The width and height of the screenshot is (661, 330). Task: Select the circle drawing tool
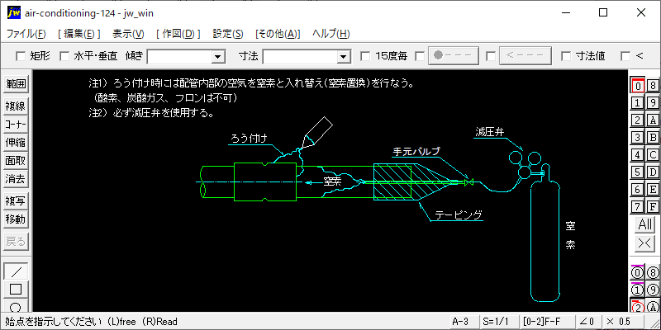pos(16,305)
